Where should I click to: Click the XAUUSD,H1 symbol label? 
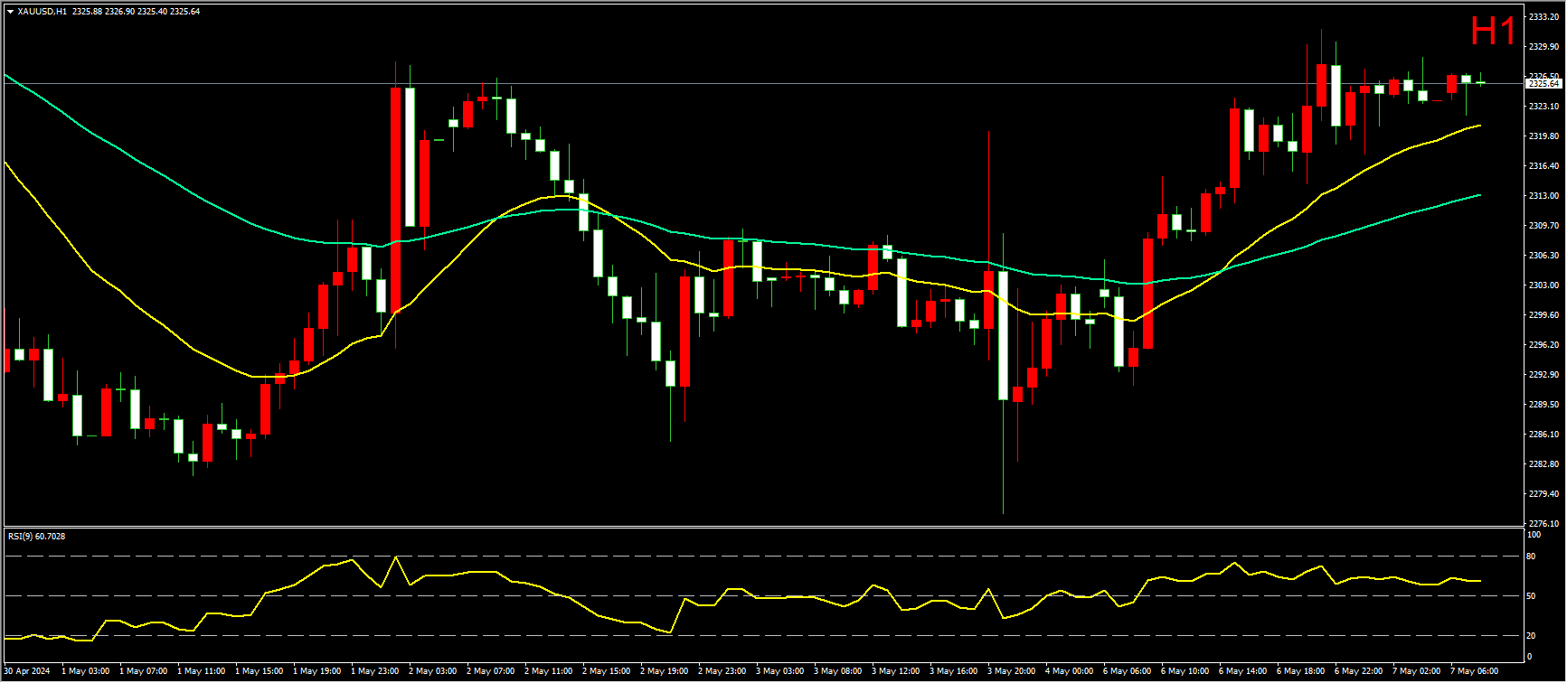(42, 12)
